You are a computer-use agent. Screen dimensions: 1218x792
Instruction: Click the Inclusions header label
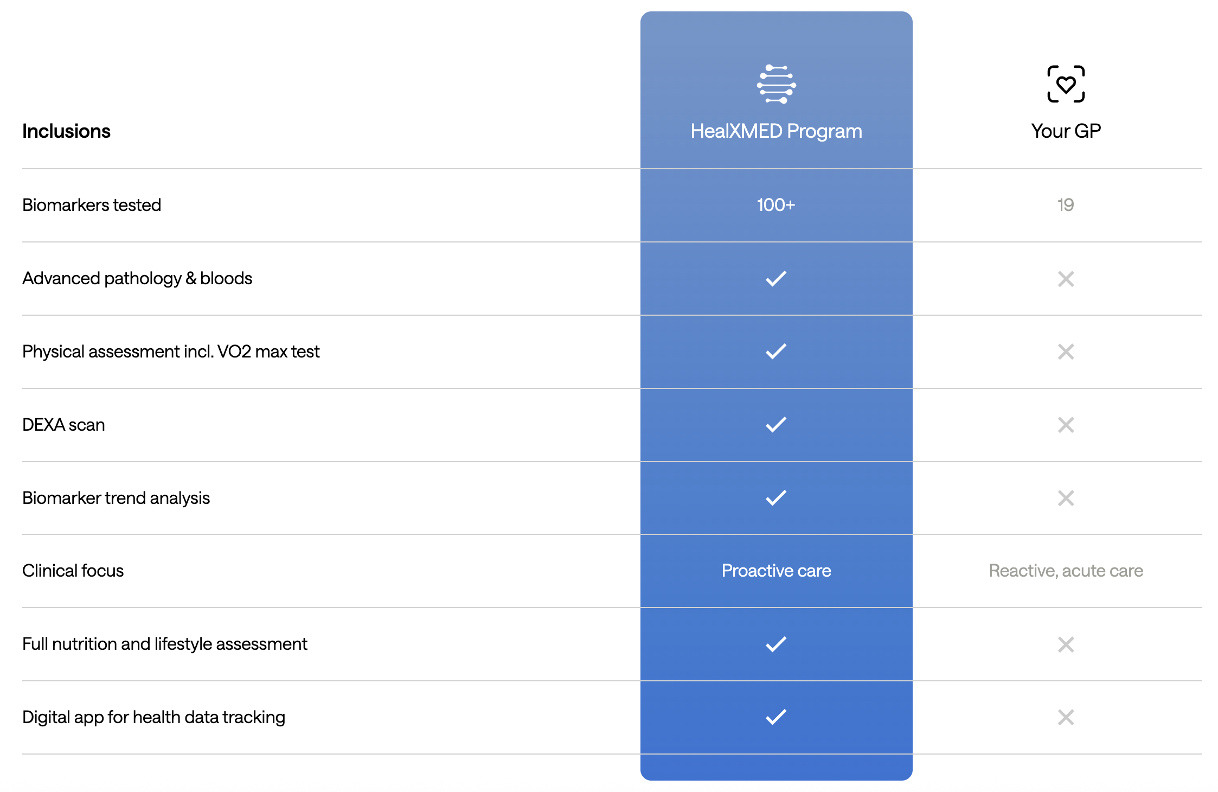tap(66, 131)
